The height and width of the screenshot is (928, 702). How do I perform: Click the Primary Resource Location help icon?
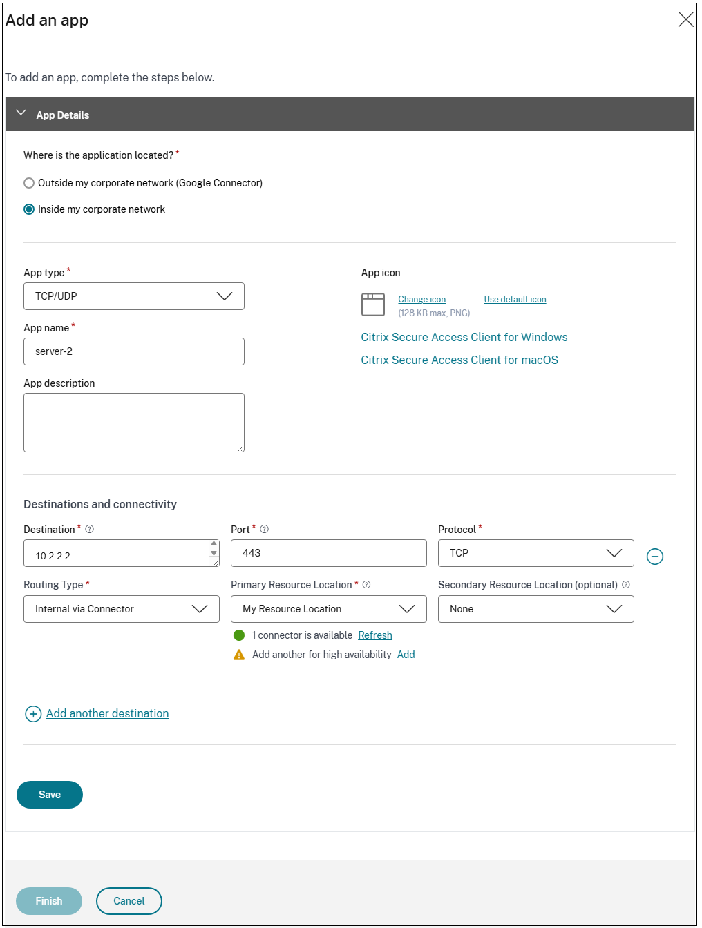point(367,585)
